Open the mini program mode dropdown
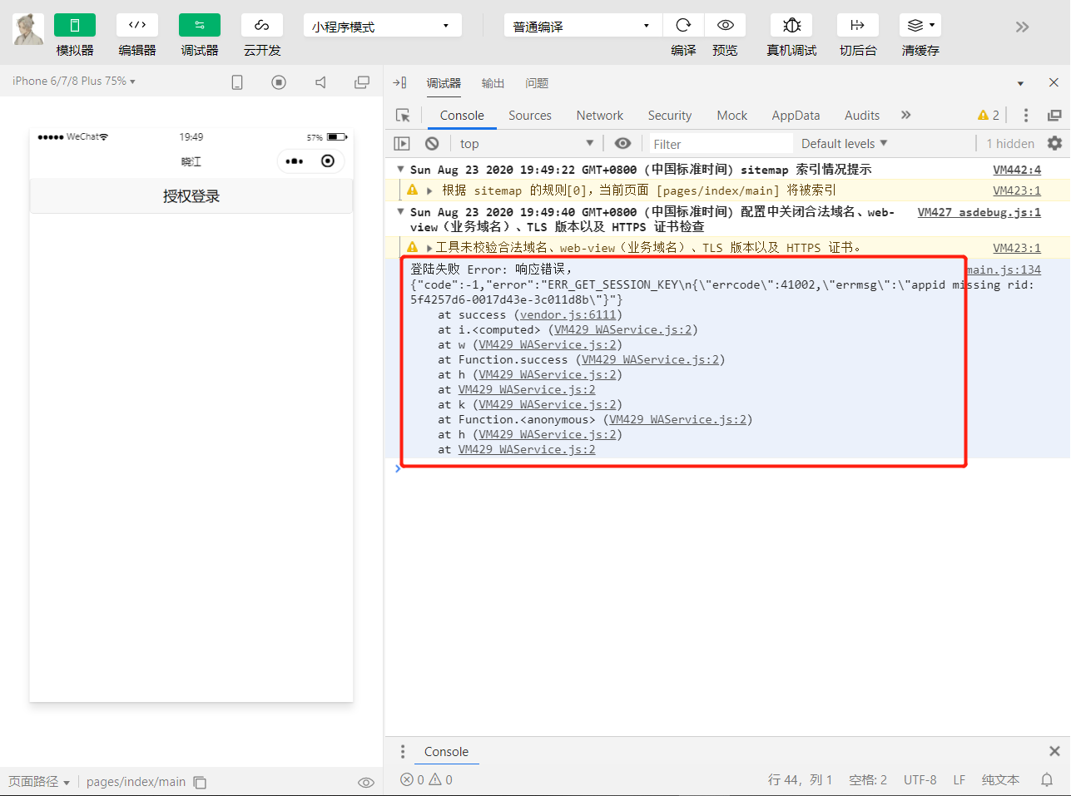This screenshot has height=796, width=1071. 382,26
